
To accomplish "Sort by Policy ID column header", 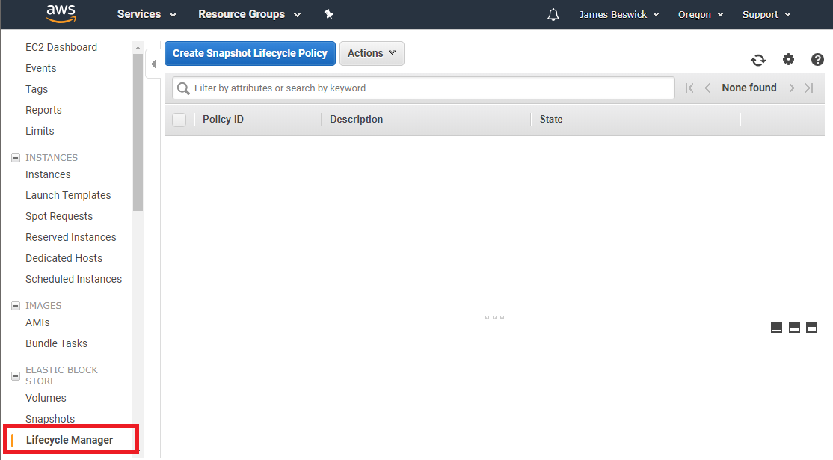I will [223, 120].
